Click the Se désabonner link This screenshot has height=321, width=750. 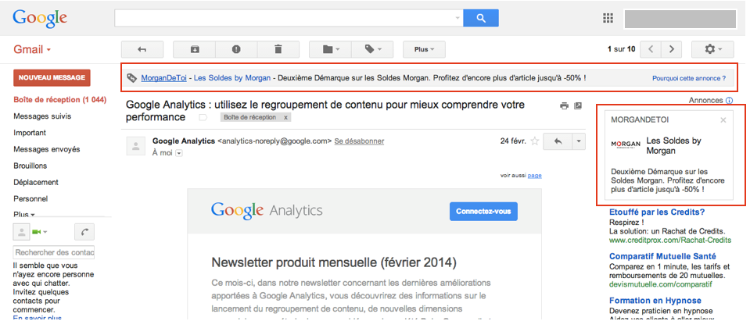click(359, 141)
